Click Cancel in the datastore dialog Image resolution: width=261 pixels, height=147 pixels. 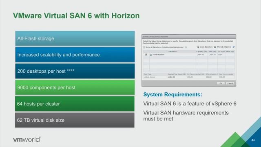230,83
